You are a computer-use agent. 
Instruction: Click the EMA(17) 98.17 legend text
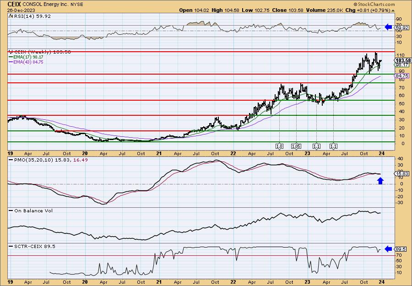click(x=28, y=57)
